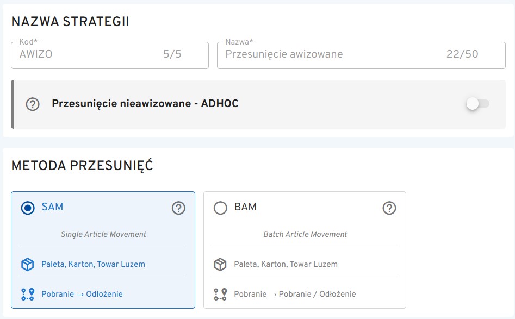Click the package box icon in BAM card
Viewport: 515px width, 319px height.
coord(220,265)
